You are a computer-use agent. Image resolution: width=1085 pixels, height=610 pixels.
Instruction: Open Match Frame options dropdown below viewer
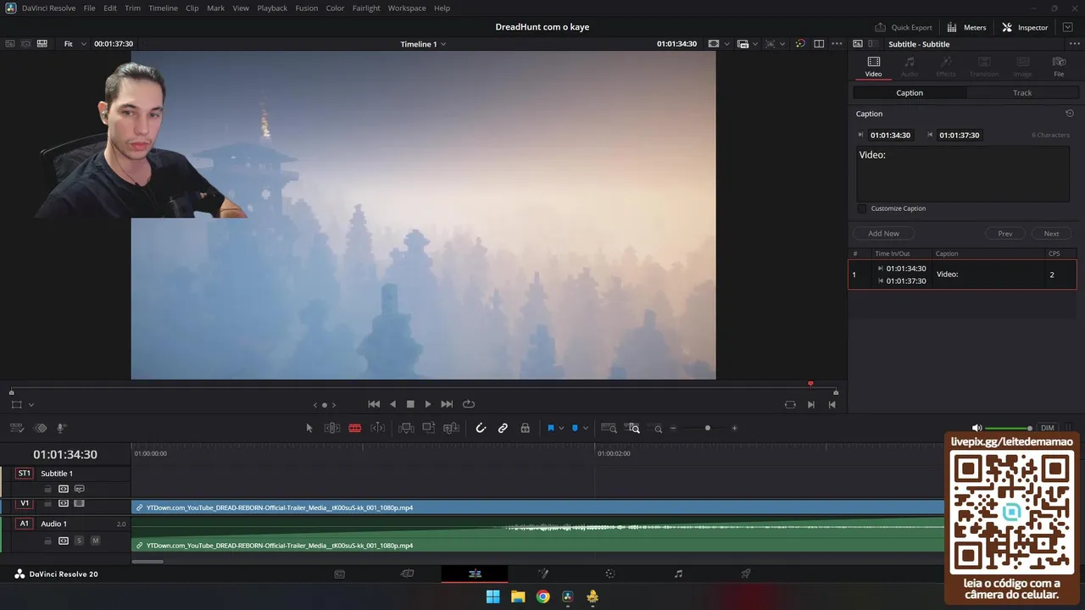click(31, 405)
